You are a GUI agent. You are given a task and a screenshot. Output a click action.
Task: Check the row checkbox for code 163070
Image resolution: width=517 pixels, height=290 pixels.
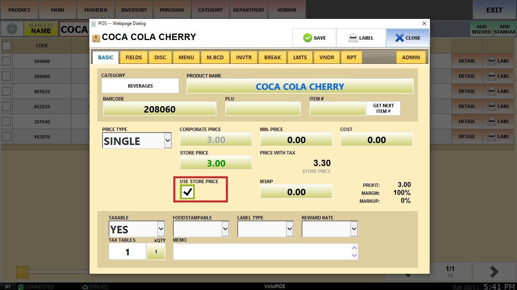[x=6, y=137]
